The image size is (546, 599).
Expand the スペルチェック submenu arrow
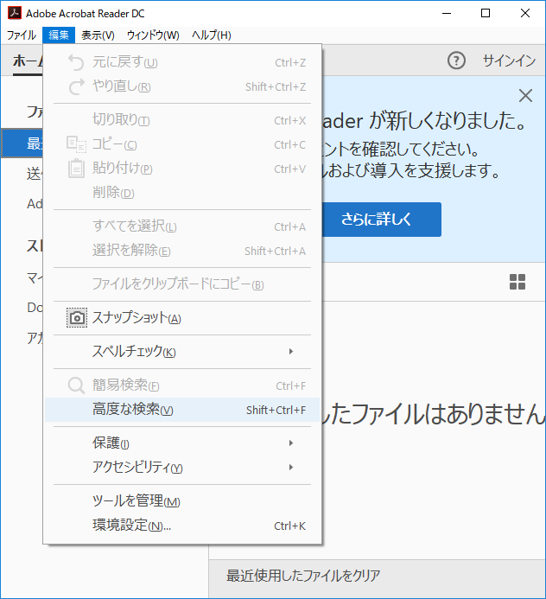point(291,352)
